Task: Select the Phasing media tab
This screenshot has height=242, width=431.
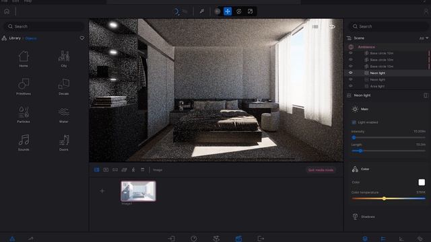Action: tap(133, 170)
